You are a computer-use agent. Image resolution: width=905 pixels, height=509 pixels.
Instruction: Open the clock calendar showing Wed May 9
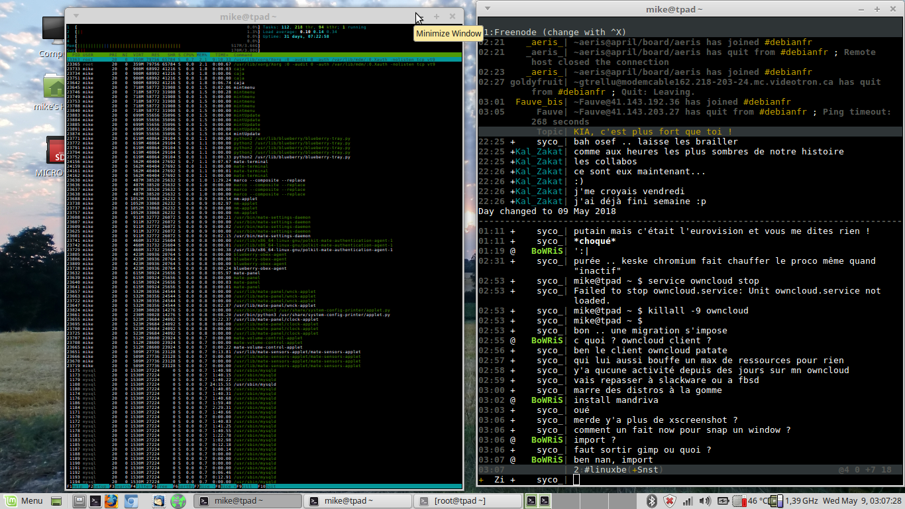pos(863,501)
